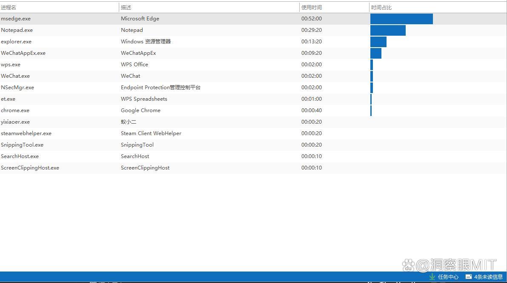Sort by 进程名 column header

pos(9,8)
